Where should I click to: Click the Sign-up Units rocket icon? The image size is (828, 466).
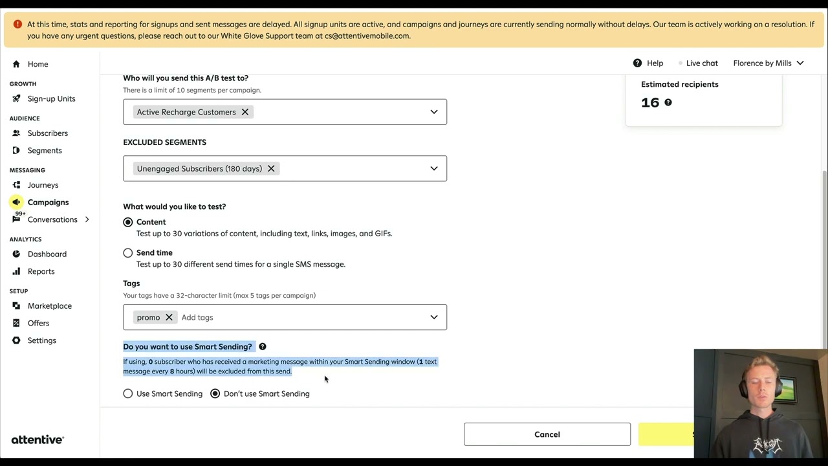[x=16, y=98]
